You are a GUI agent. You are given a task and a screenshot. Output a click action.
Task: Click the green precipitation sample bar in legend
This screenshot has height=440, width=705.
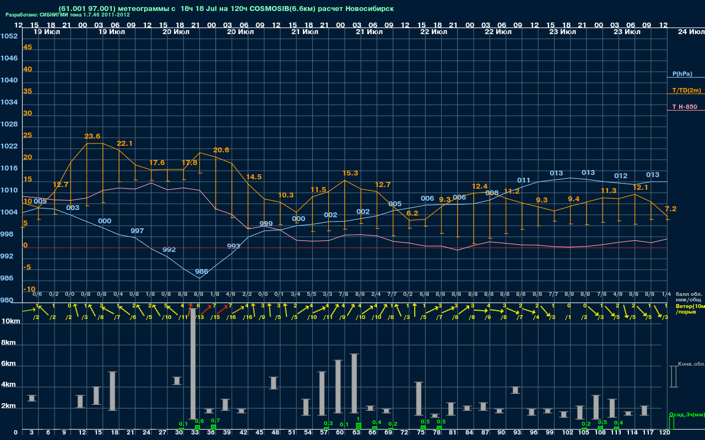671,423
